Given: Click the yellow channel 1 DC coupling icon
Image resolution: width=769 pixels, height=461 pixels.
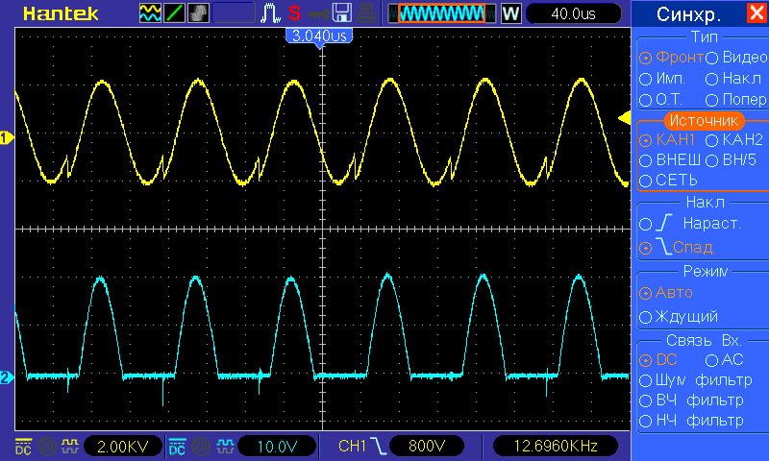Looking at the screenshot, I should point(23,447).
